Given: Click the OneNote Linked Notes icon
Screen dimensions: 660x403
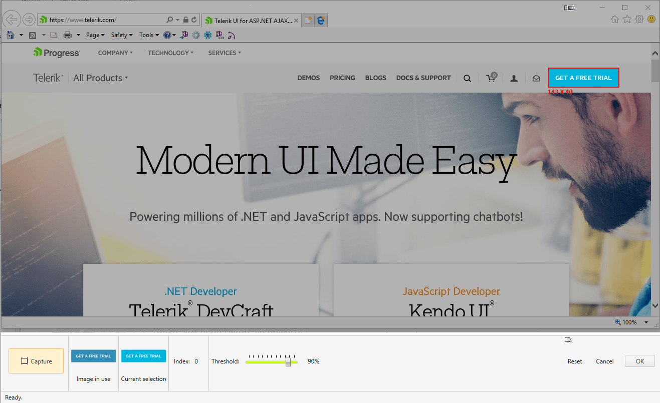Looking at the screenshot, I should 219,35.
